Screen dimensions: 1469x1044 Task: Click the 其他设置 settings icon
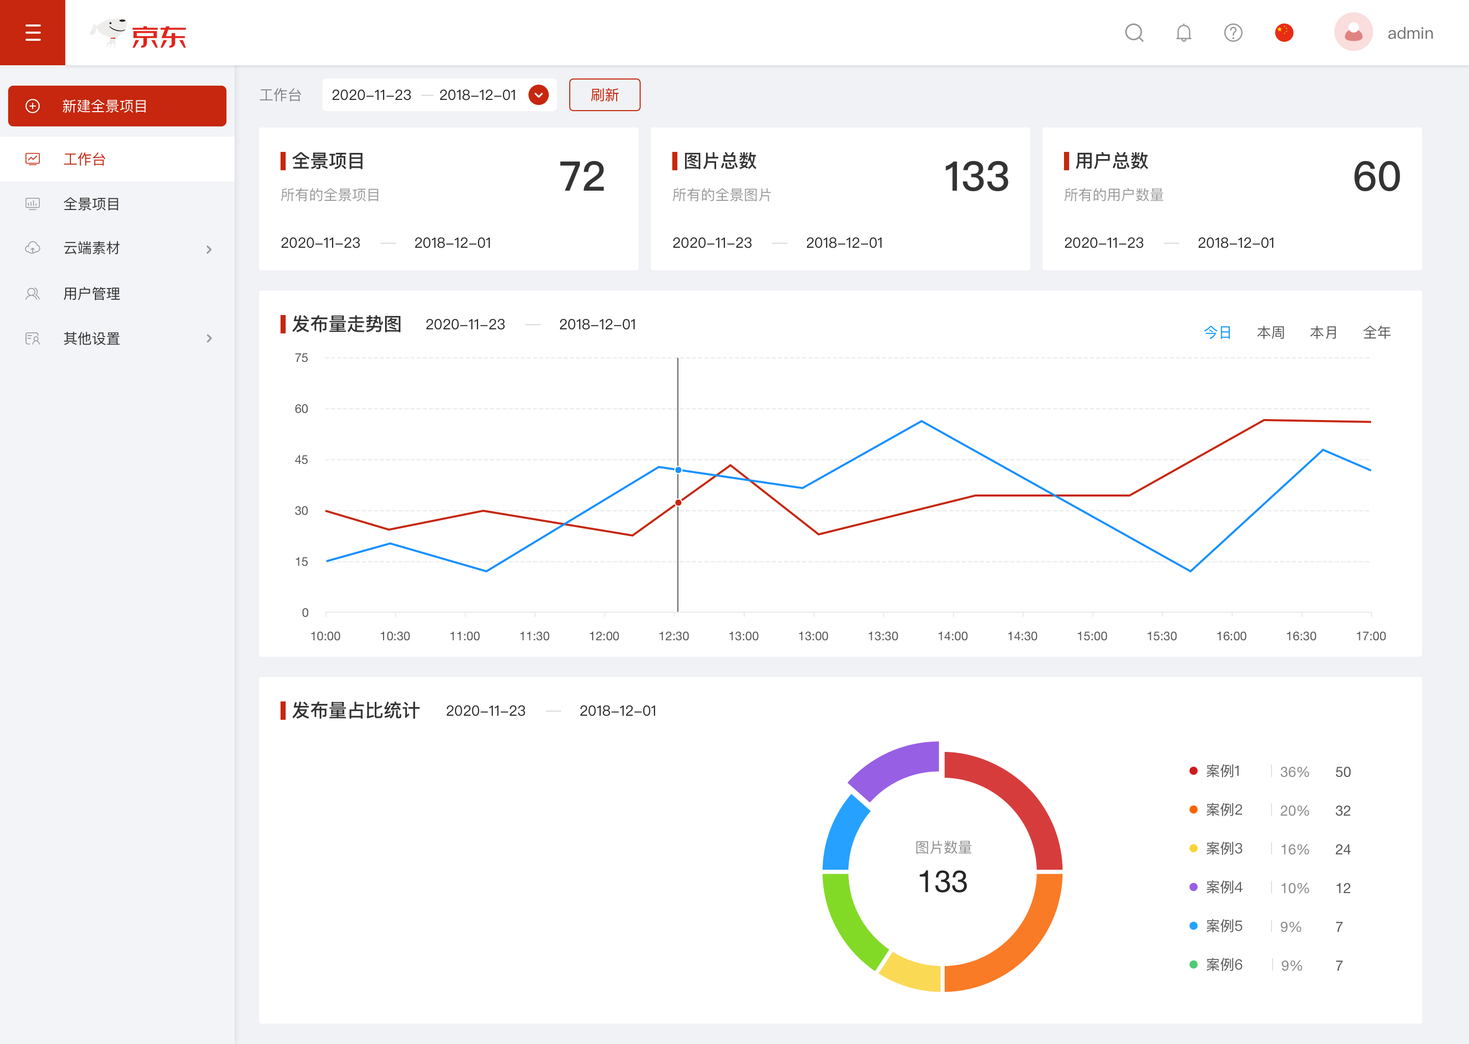[32, 338]
